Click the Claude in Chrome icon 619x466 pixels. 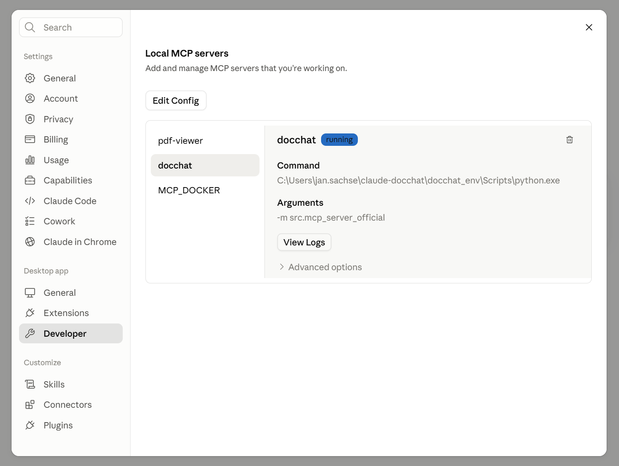30,242
